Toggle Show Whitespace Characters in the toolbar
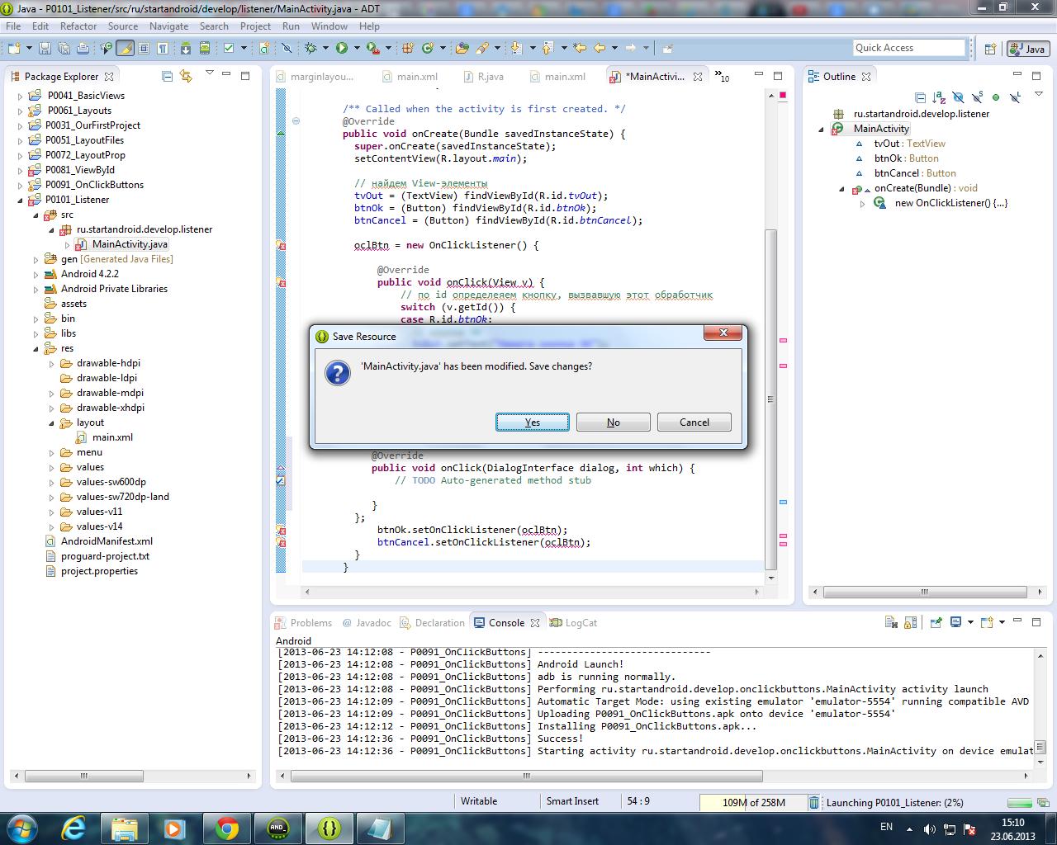1057x845 pixels. tap(163, 48)
